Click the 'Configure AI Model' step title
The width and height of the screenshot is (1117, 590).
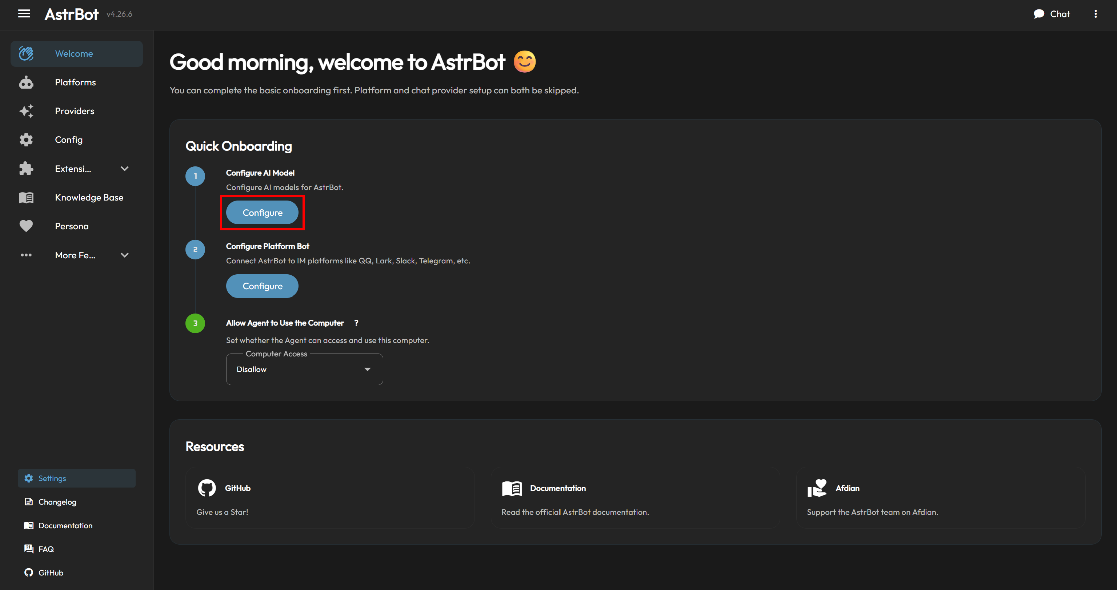click(260, 173)
